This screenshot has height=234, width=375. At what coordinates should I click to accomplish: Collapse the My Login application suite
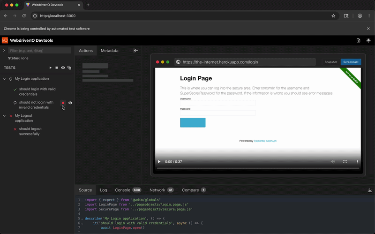tap(4, 79)
